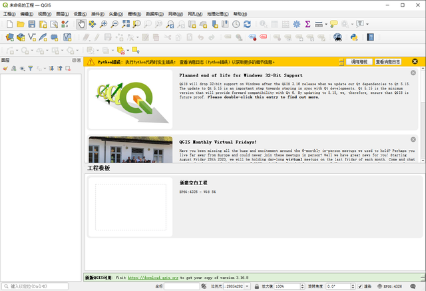Open the download.qgis.org link
426x291 pixels.
pos(153,278)
